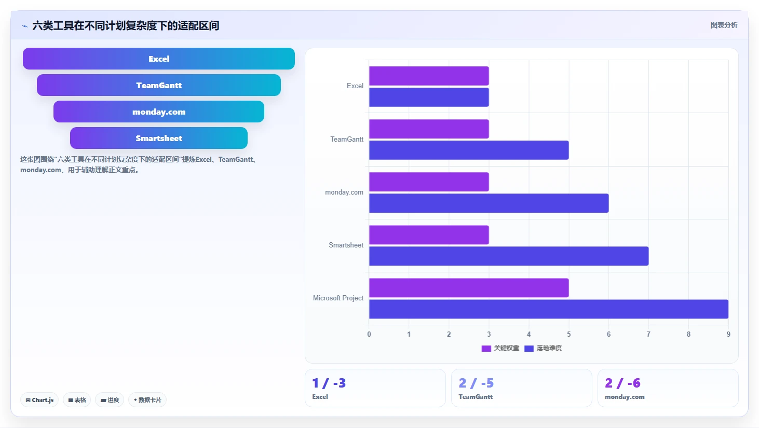Click the description paragraph starting 这张图围绕

click(x=139, y=164)
